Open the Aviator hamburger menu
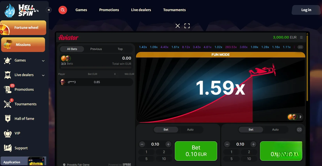Screen dimensions: 322x166 click(301, 37)
